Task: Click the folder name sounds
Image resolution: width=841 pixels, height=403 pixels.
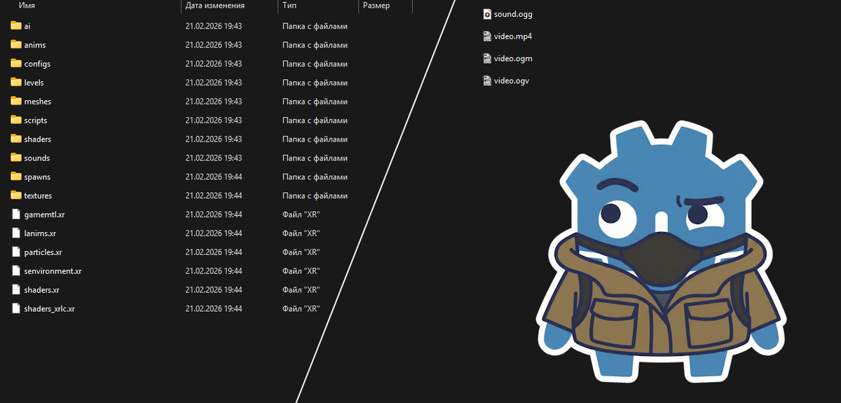Action: click(36, 158)
